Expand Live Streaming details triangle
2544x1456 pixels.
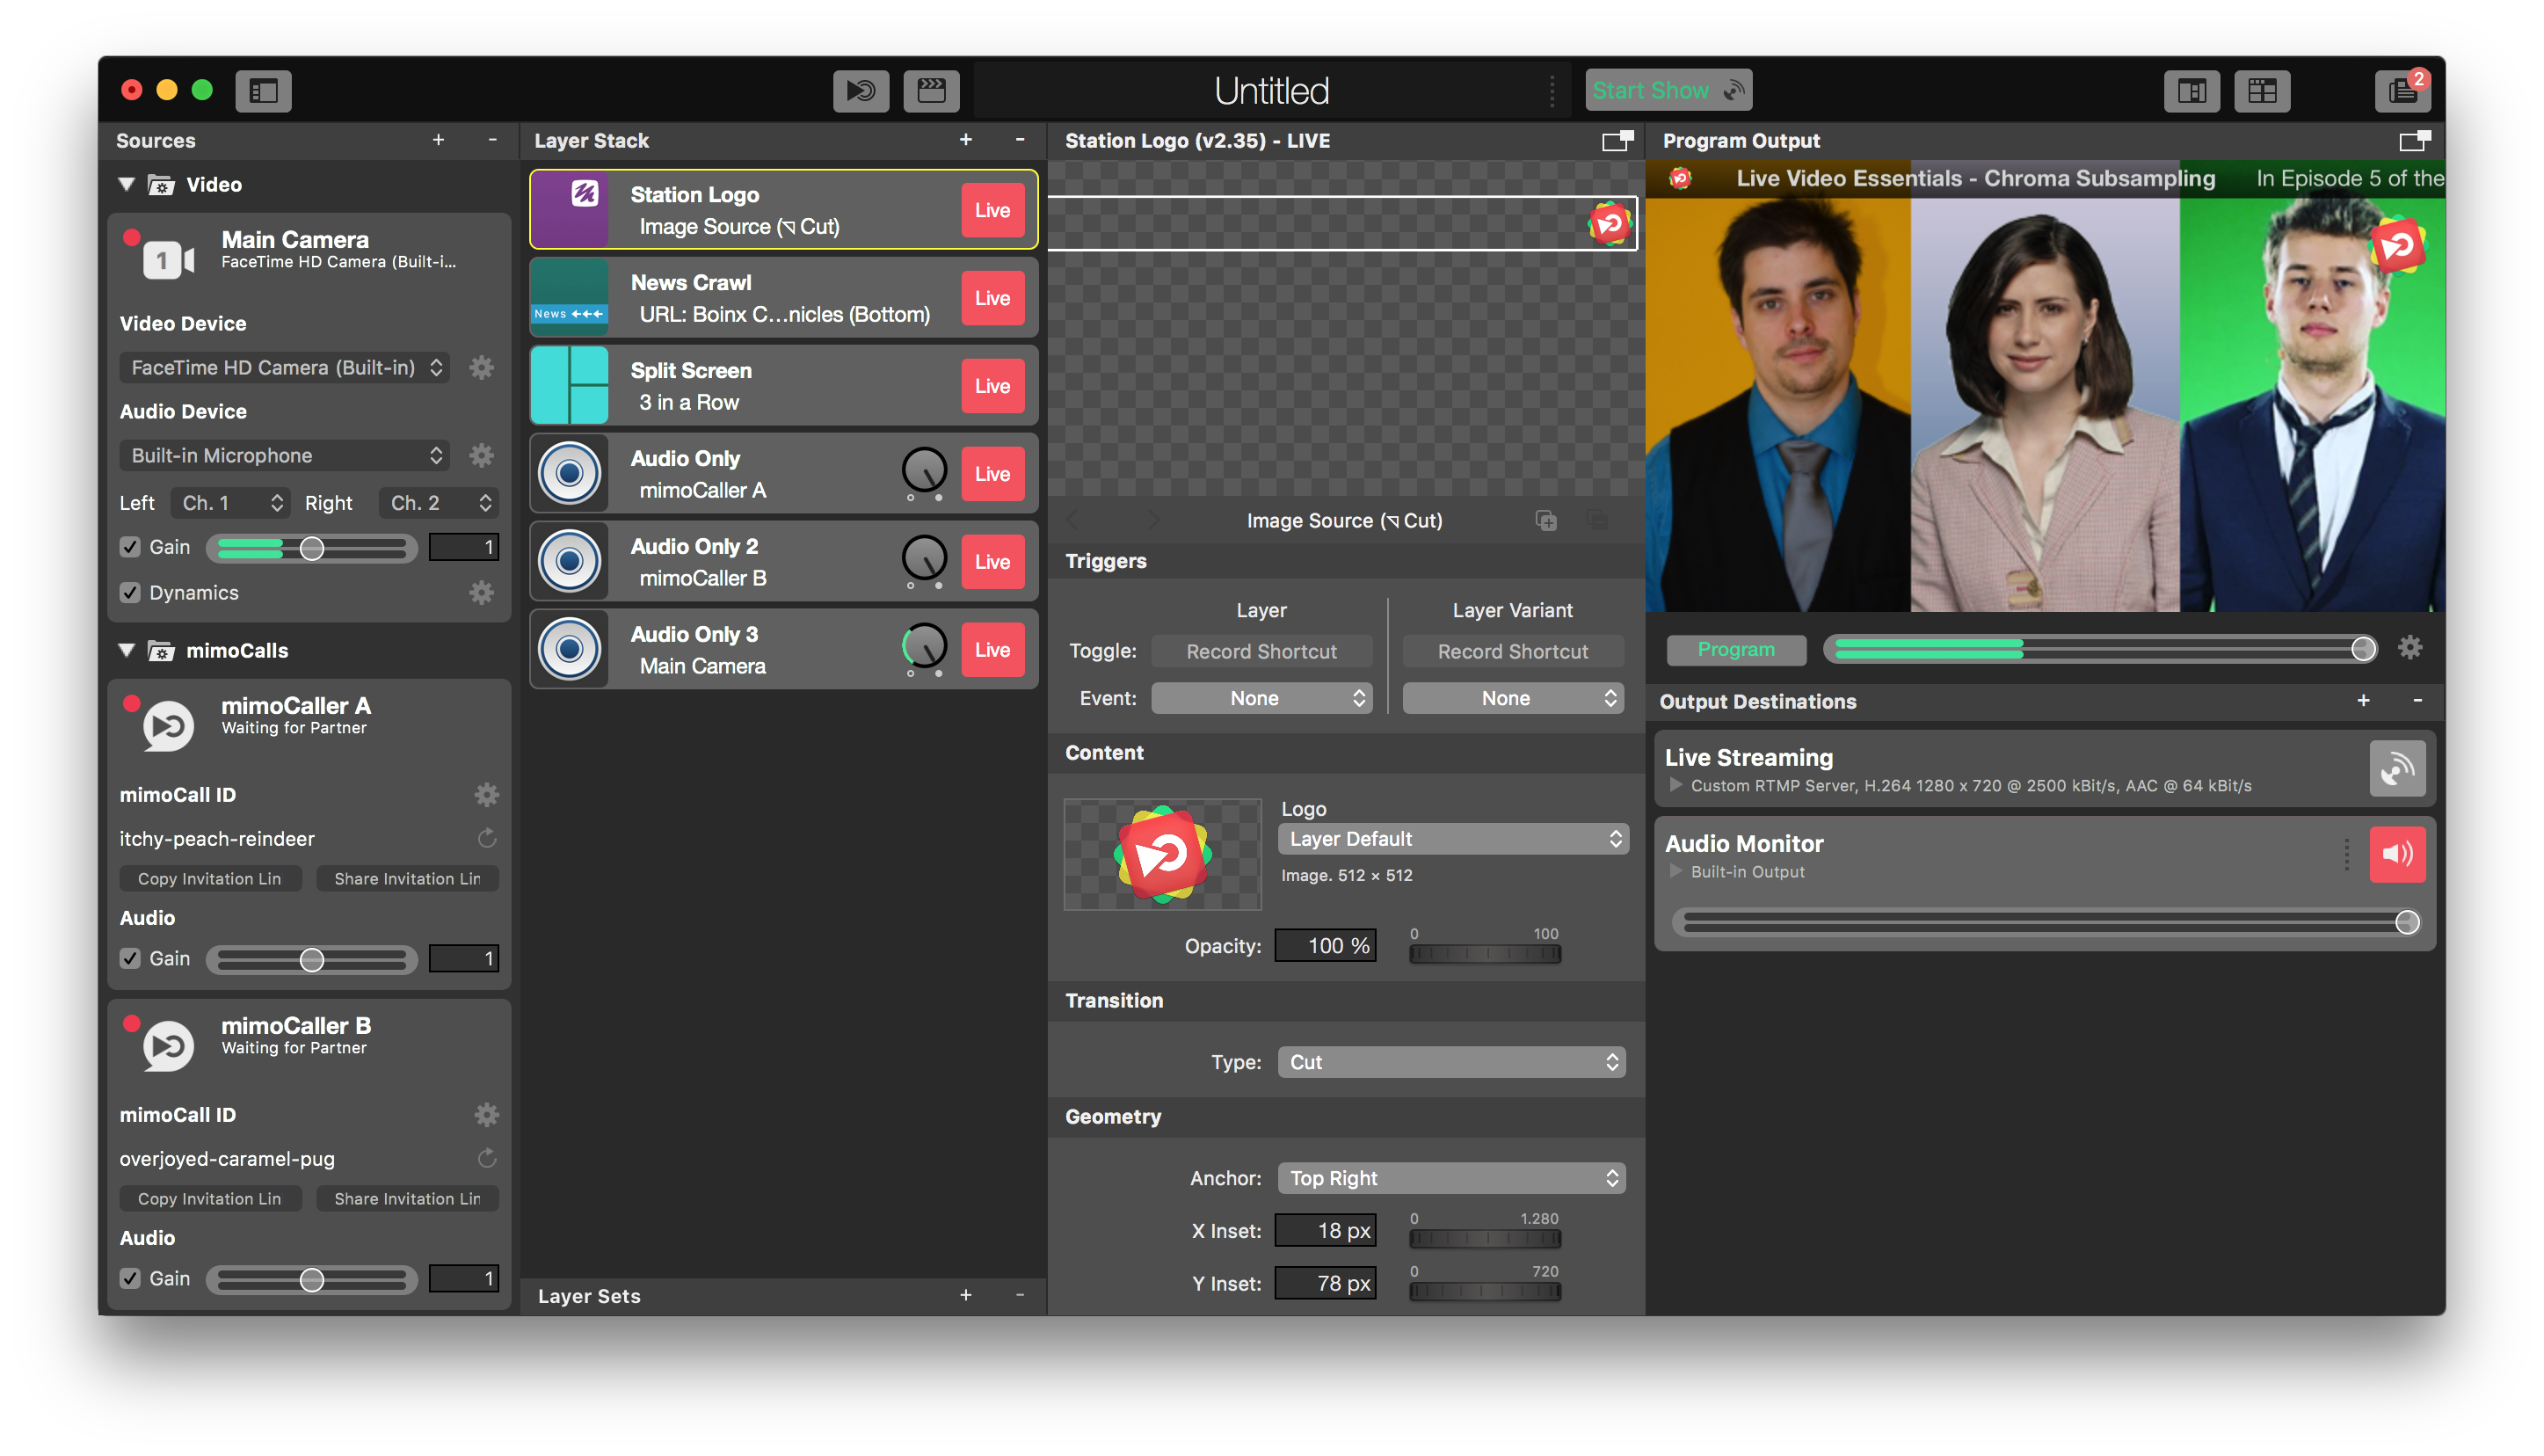click(1675, 785)
